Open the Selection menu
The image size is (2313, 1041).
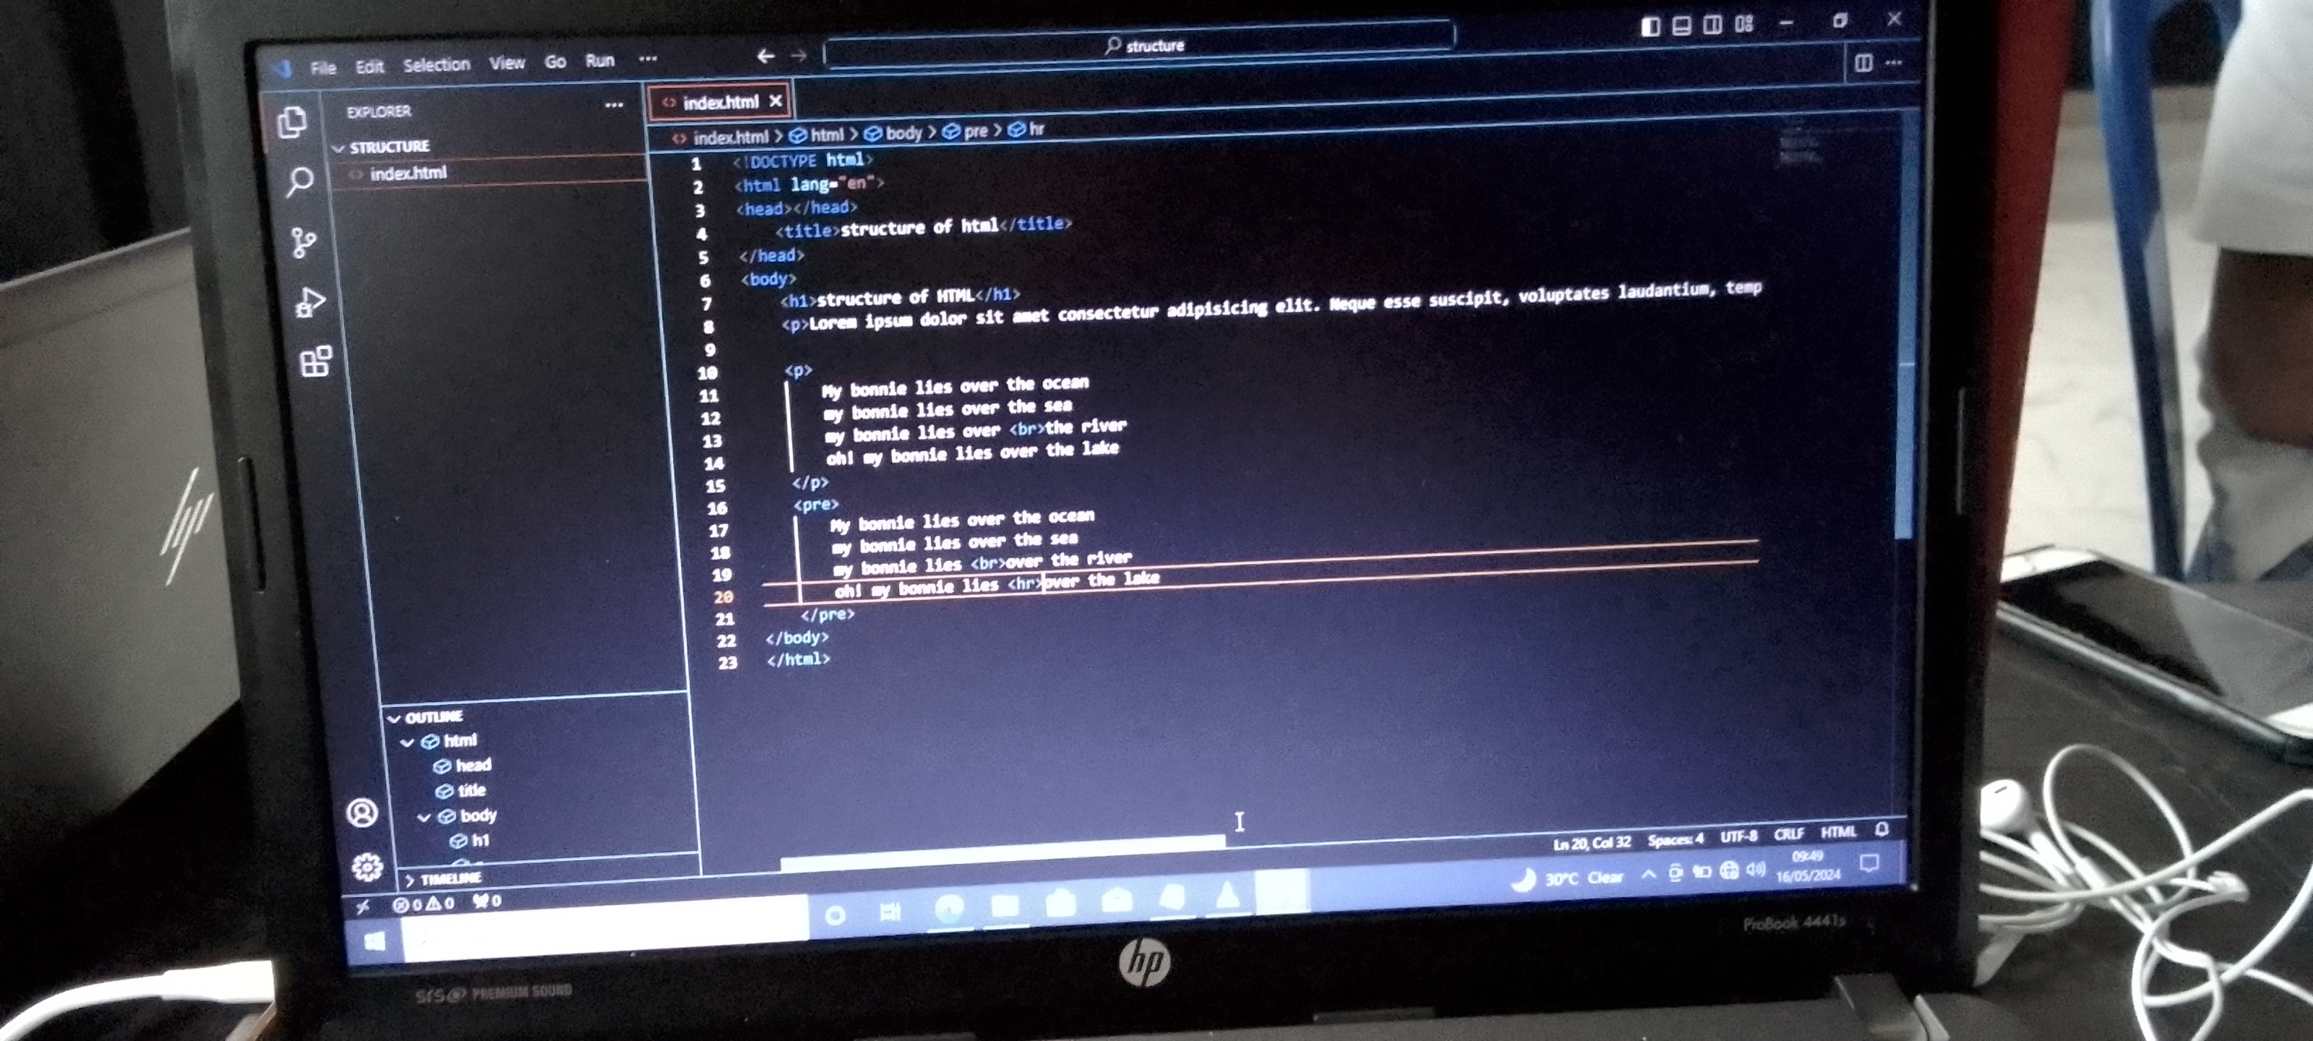pyautogui.click(x=437, y=64)
